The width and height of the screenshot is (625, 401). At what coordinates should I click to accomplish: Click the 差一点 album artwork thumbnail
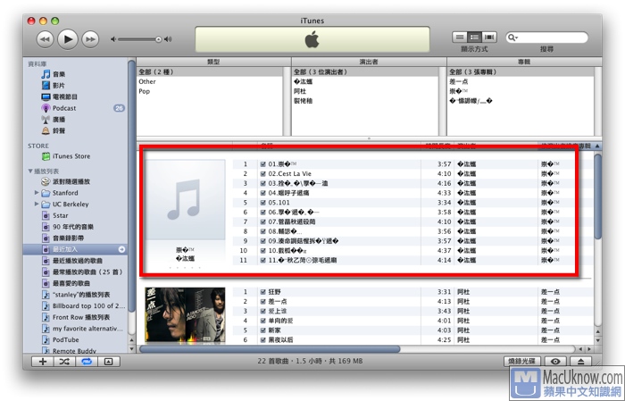[x=185, y=315]
